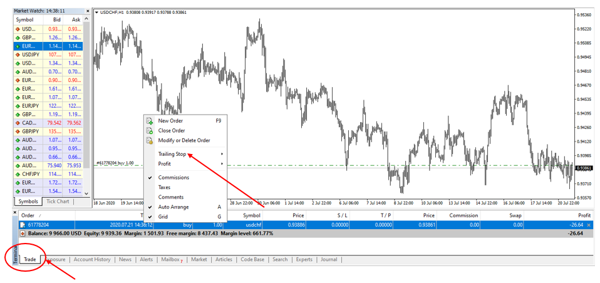Open the USDCHF,H1 chart dropdown arrow
The width and height of the screenshot is (600, 283).
point(96,12)
